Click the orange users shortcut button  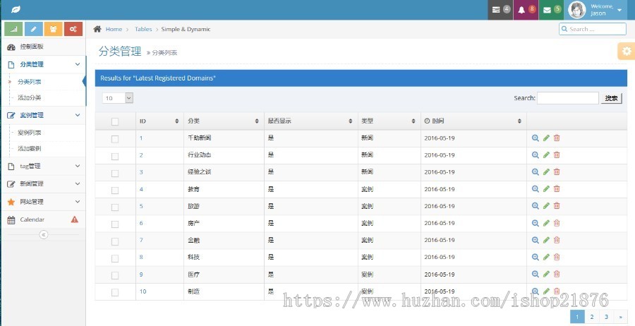[54, 29]
